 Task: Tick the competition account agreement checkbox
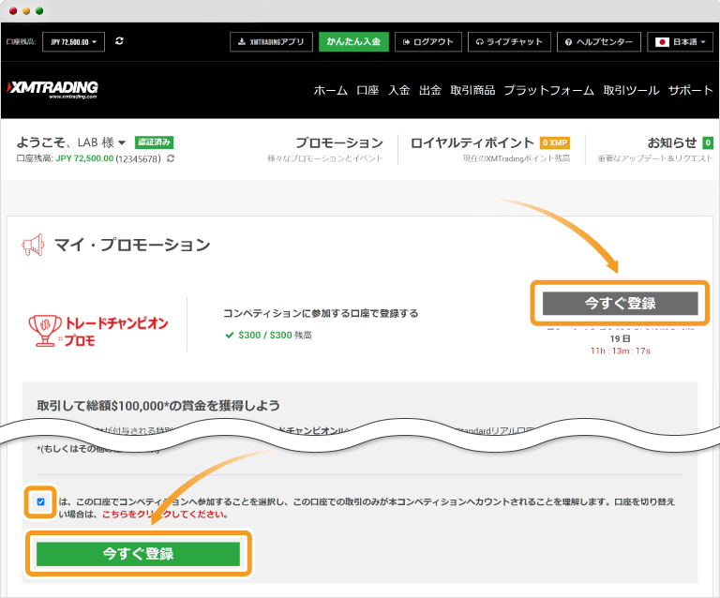41,501
